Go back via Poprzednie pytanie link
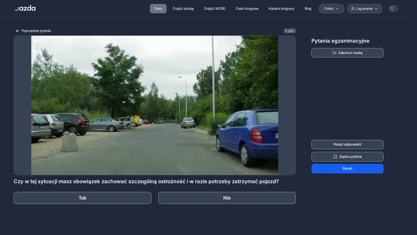Screen dimensions: 417x235 click(33, 31)
